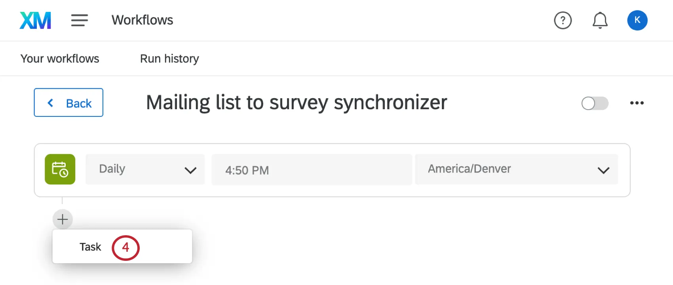Switch to the Your workflows tab

tap(59, 58)
